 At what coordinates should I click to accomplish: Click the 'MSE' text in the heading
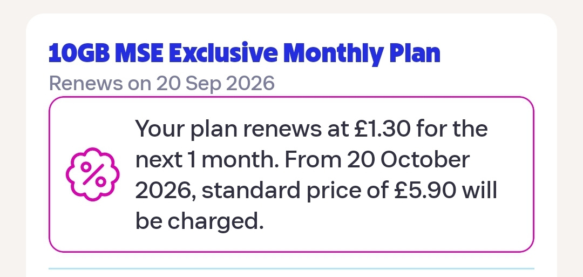click(139, 53)
